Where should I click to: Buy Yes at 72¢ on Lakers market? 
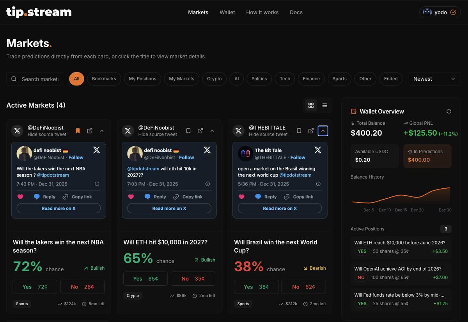[35, 287]
